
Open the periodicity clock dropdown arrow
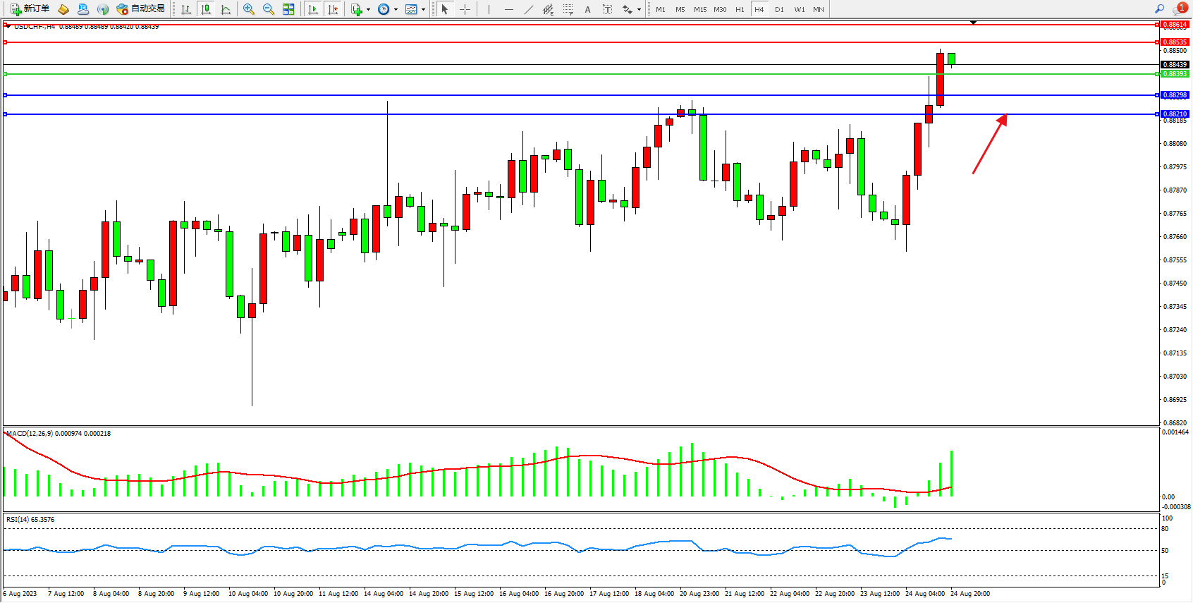pos(396,10)
